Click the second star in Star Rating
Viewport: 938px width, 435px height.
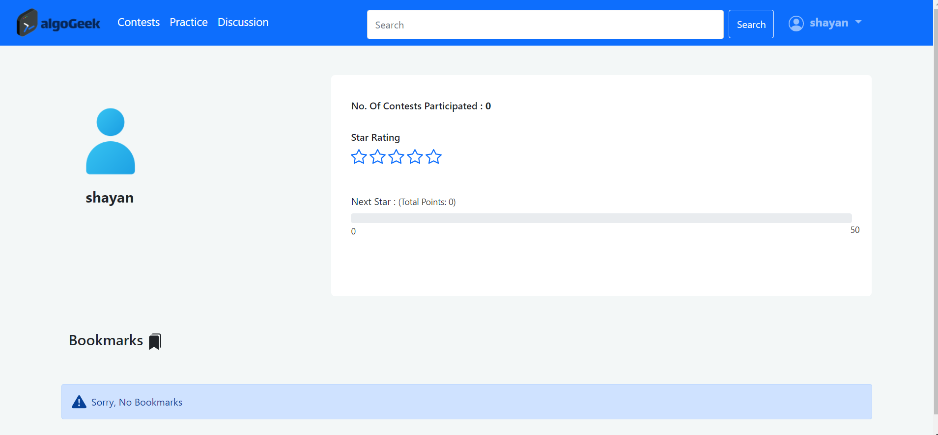click(x=377, y=157)
